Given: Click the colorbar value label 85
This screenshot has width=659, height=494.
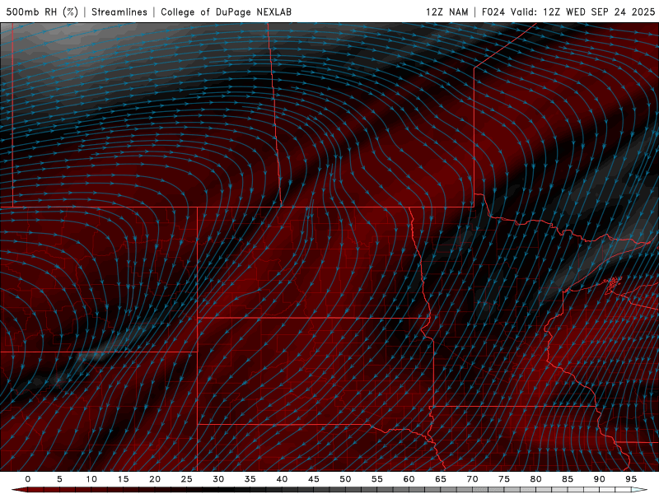Looking at the screenshot, I should 568,479.
